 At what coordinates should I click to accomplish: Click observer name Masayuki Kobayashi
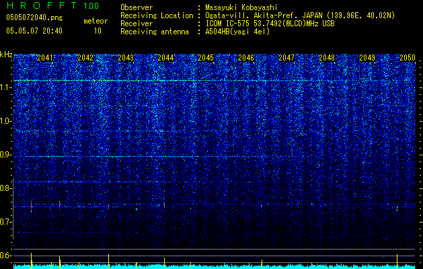pos(241,7)
